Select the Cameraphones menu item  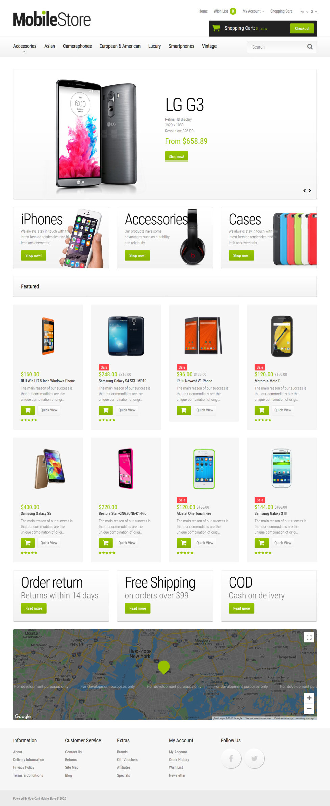[77, 46]
